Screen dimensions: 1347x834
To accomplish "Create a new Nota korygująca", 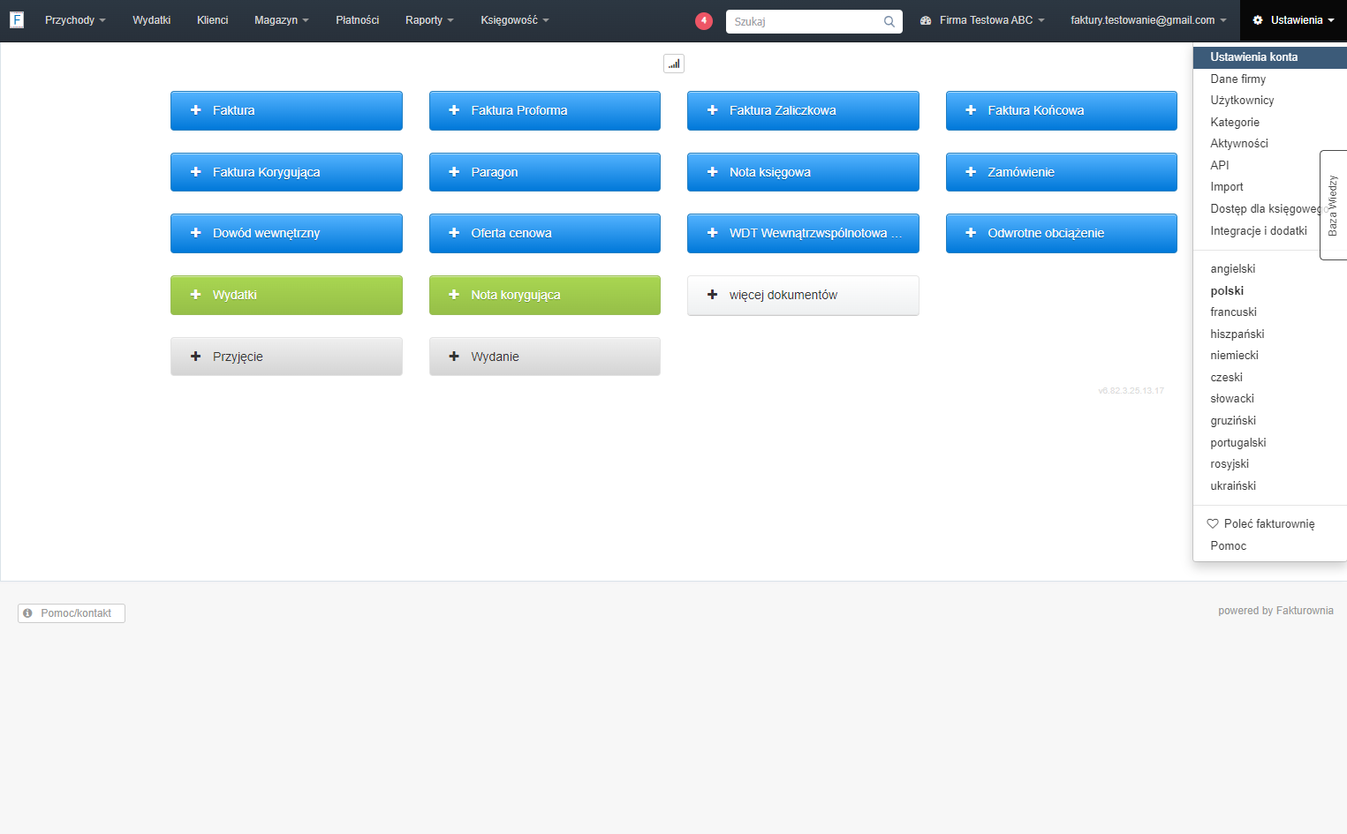I will 545,295.
